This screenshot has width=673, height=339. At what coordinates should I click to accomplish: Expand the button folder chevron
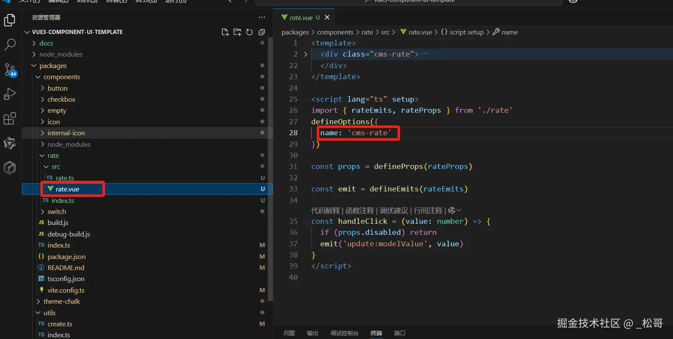point(42,88)
